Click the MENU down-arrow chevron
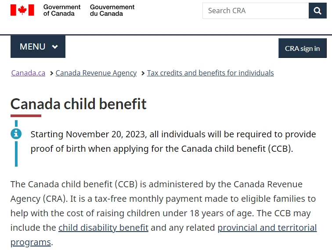The image size is (332, 250). click(55, 47)
